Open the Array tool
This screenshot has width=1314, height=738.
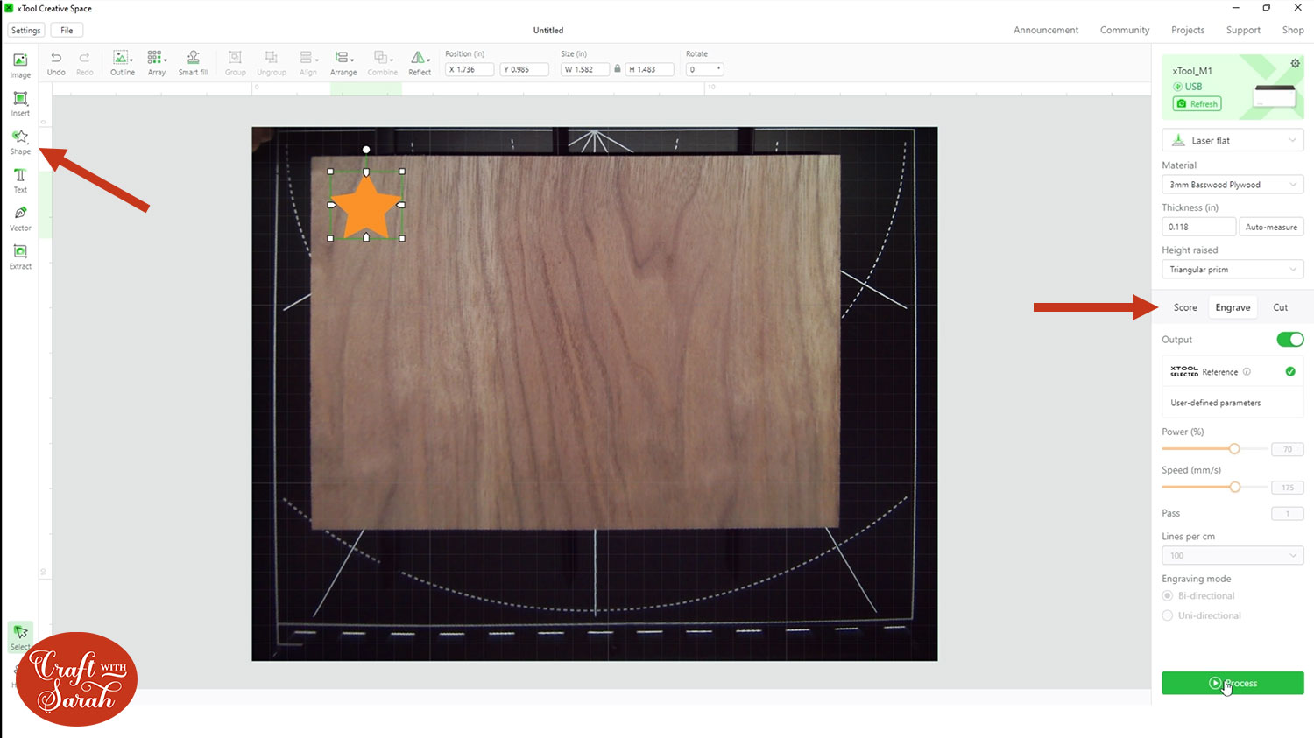coord(157,64)
